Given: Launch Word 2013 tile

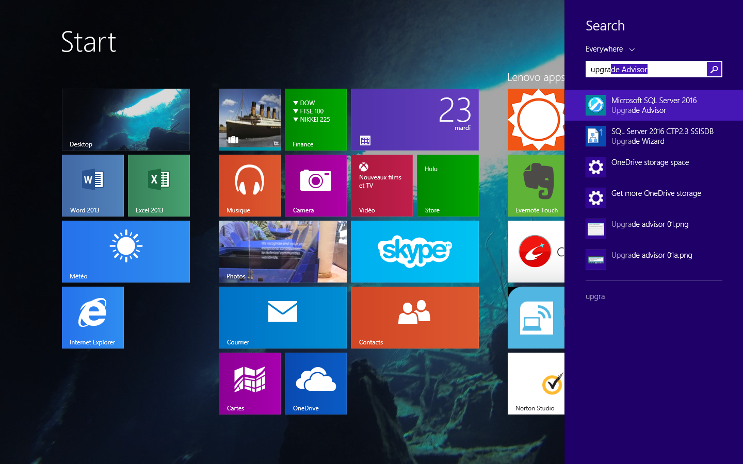Looking at the screenshot, I should [x=93, y=186].
